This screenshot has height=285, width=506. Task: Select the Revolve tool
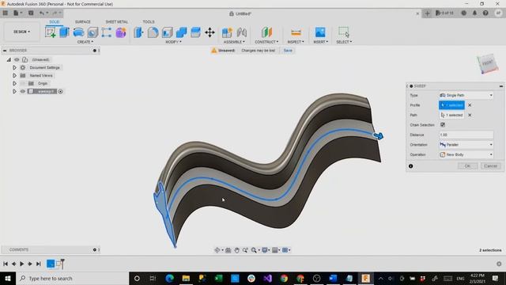coord(78,32)
